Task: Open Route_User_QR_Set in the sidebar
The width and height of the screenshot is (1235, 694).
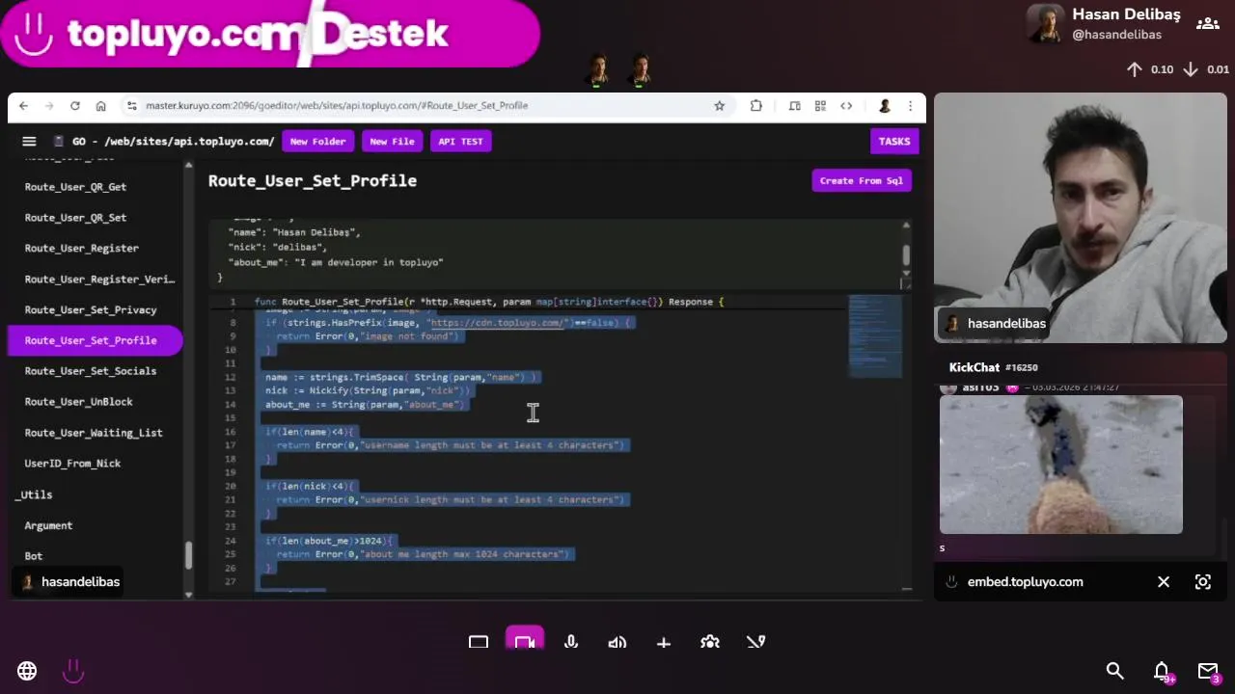Action: tap(75, 218)
